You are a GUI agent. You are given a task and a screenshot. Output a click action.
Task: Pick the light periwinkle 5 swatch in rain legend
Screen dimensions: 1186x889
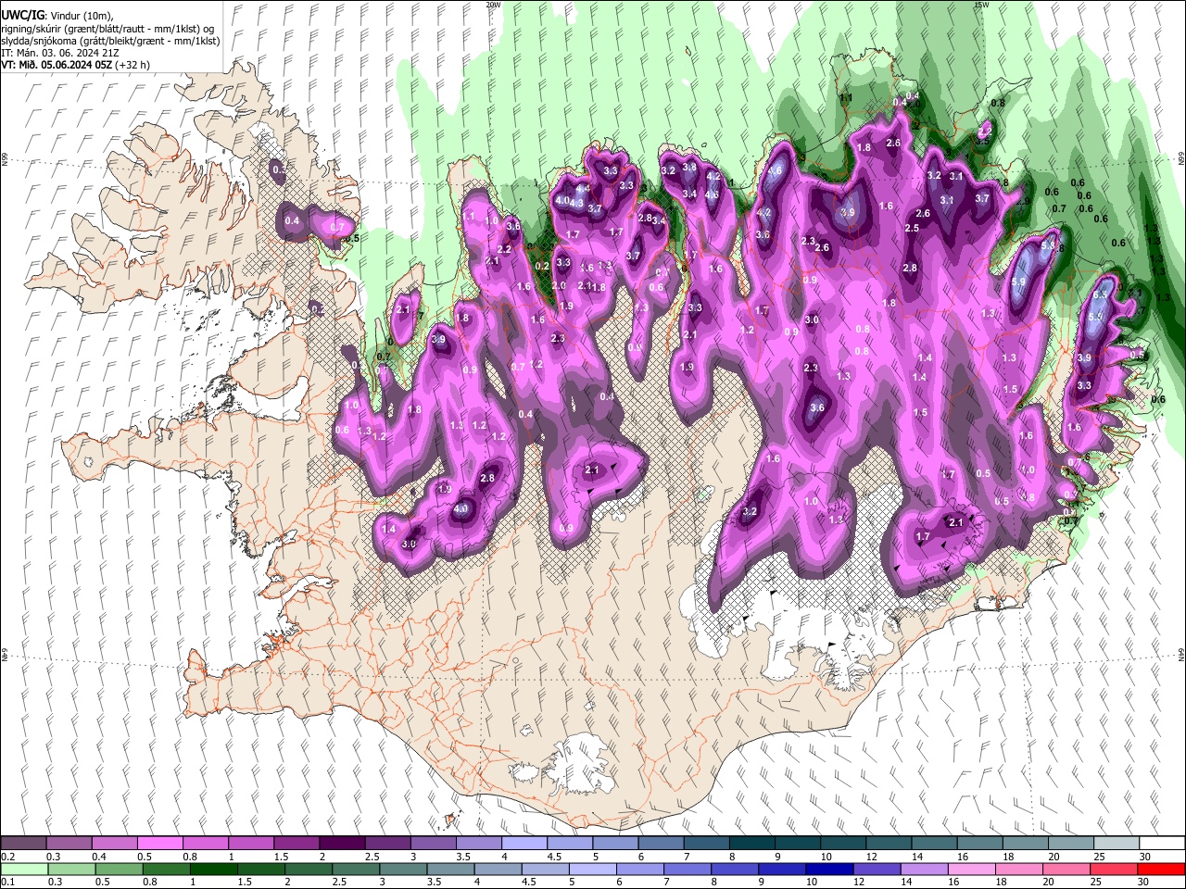click(593, 869)
